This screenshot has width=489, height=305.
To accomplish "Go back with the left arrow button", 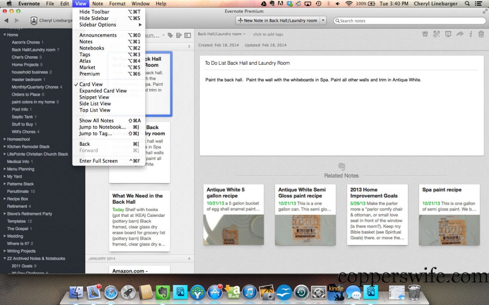I will (x=6, y=20).
